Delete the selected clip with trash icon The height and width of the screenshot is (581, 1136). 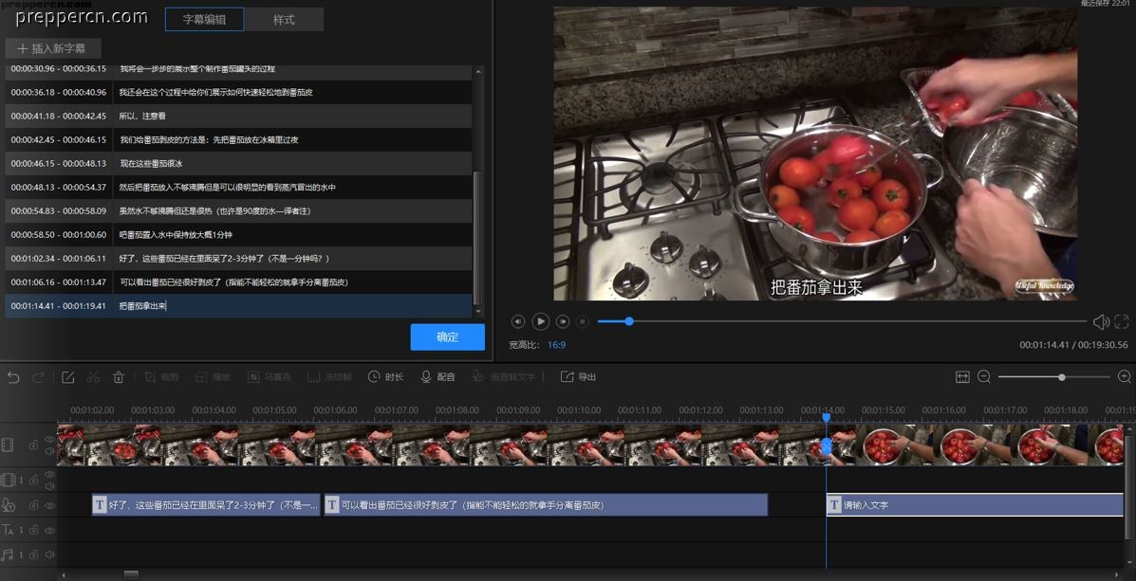pyautogui.click(x=119, y=377)
